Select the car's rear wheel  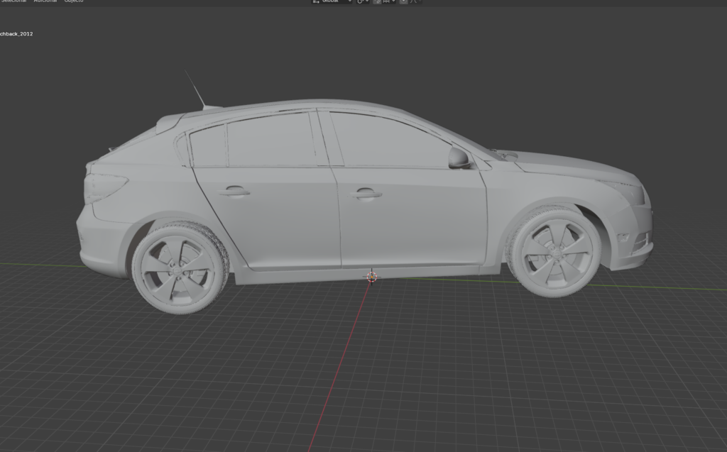click(179, 269)
